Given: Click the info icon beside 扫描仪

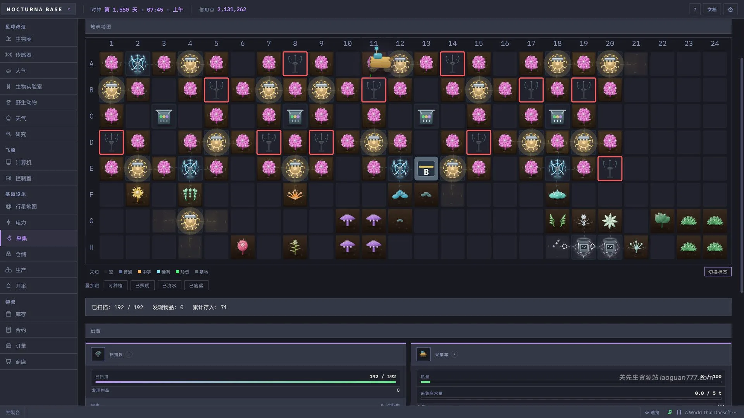Looking at the screenshot, I should click(x=129, y=354).
